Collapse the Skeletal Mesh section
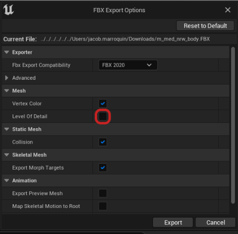 pyautogui.click(x=7, y=155)
